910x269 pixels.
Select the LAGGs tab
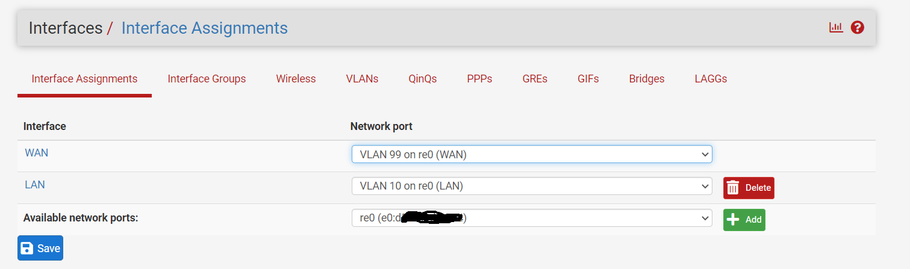(x=711, y=79)
